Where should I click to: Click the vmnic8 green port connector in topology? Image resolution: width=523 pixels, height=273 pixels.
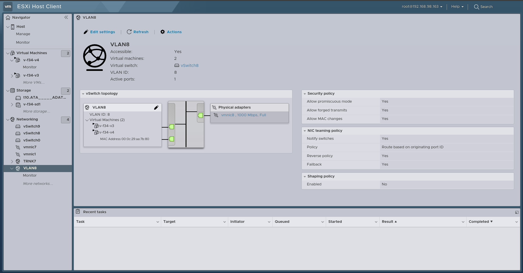[x=200, y=115]
